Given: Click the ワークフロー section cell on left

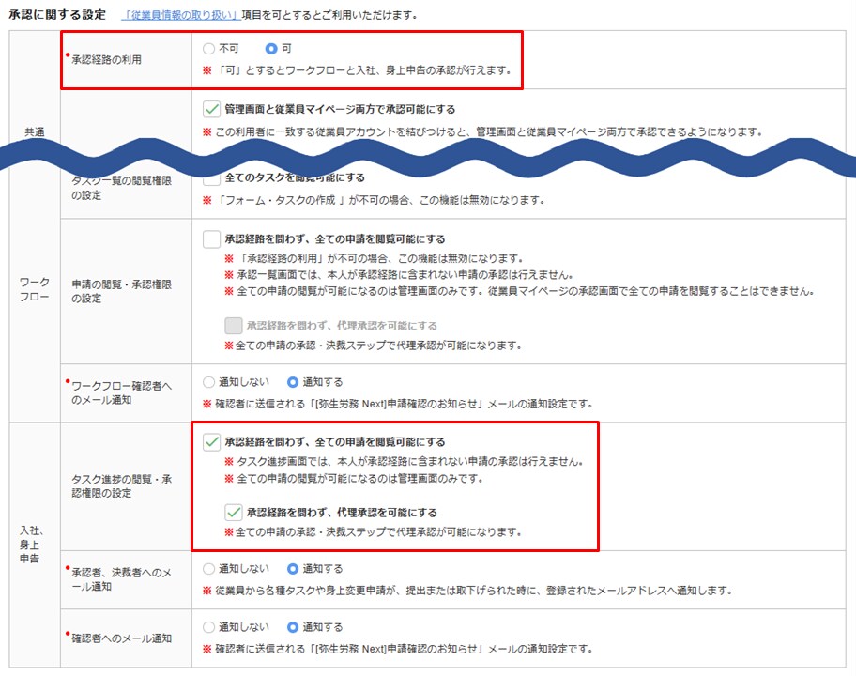Looking at the screenshot, I should tap(34, 290).
